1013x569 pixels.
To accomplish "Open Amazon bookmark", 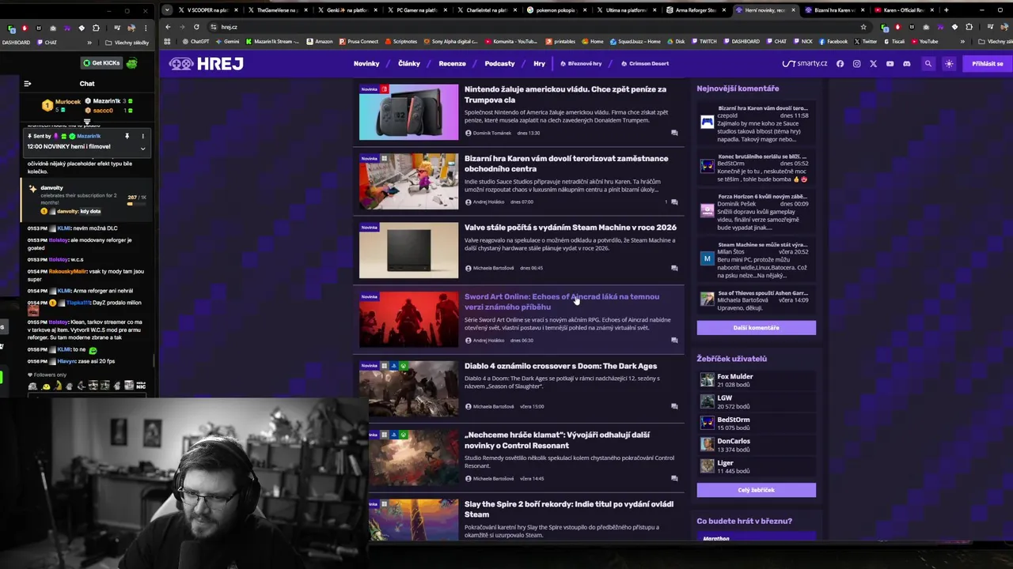I will point(320,41).
